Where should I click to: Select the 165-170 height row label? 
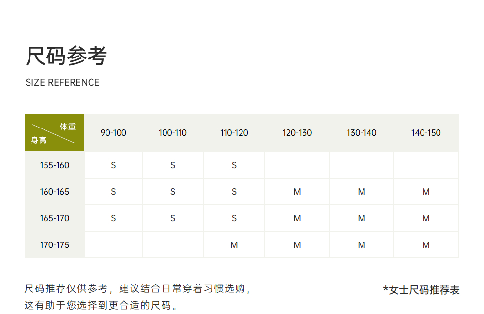[x=55, y=218]
